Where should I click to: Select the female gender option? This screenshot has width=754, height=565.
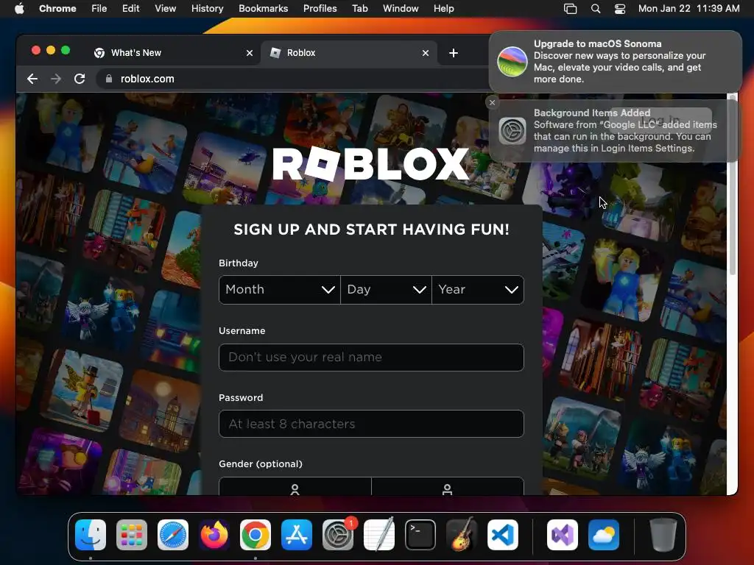pos(295,486)
